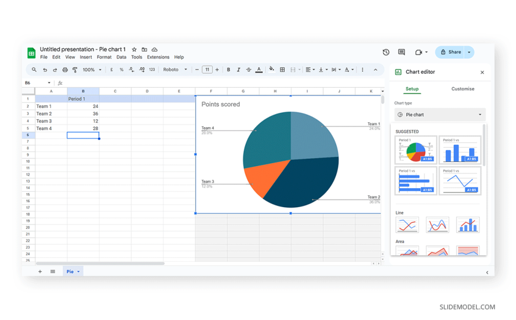The height and width of the screenshot is (320, 516).
Task: Toggle strikethrough formatting
Action: click(249, 70)
